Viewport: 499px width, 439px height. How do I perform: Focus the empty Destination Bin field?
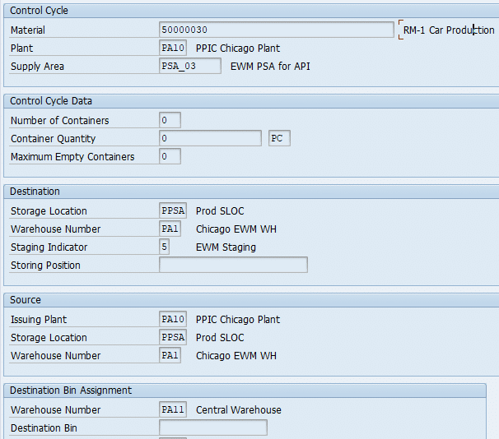212,428
